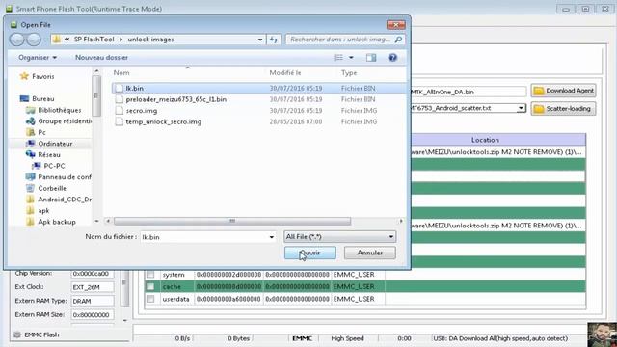
Task: Click the Extern RAM Type value field
Action: pyautogui.click(x=93, y=301)
